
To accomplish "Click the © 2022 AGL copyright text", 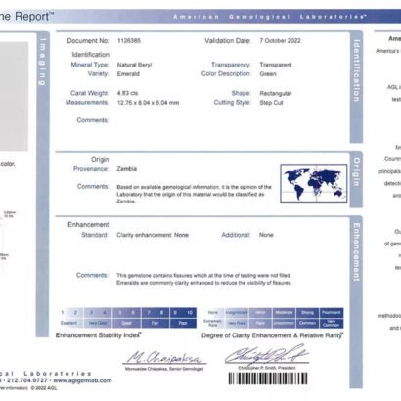I will [44, 388].
